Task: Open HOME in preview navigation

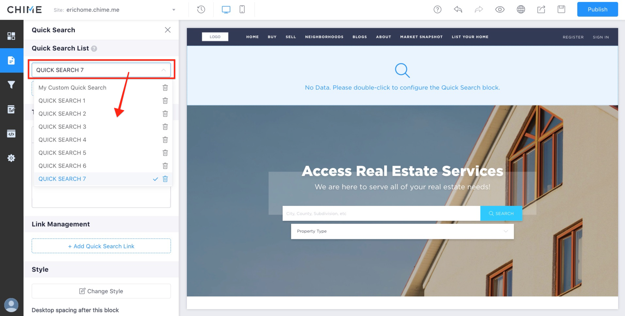Action: [x=253, y=37]
